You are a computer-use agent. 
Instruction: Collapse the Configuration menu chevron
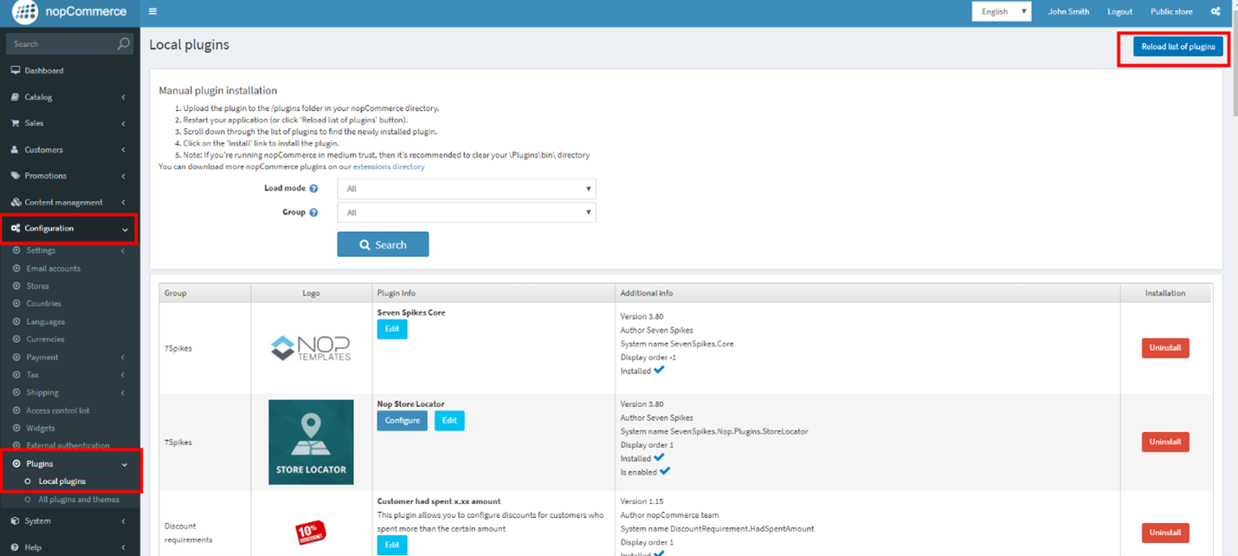[x=125, y=230]
